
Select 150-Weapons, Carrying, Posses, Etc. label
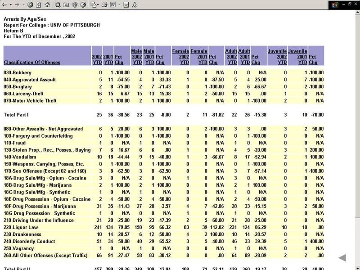pyautogui.click(x=44, y=164)
